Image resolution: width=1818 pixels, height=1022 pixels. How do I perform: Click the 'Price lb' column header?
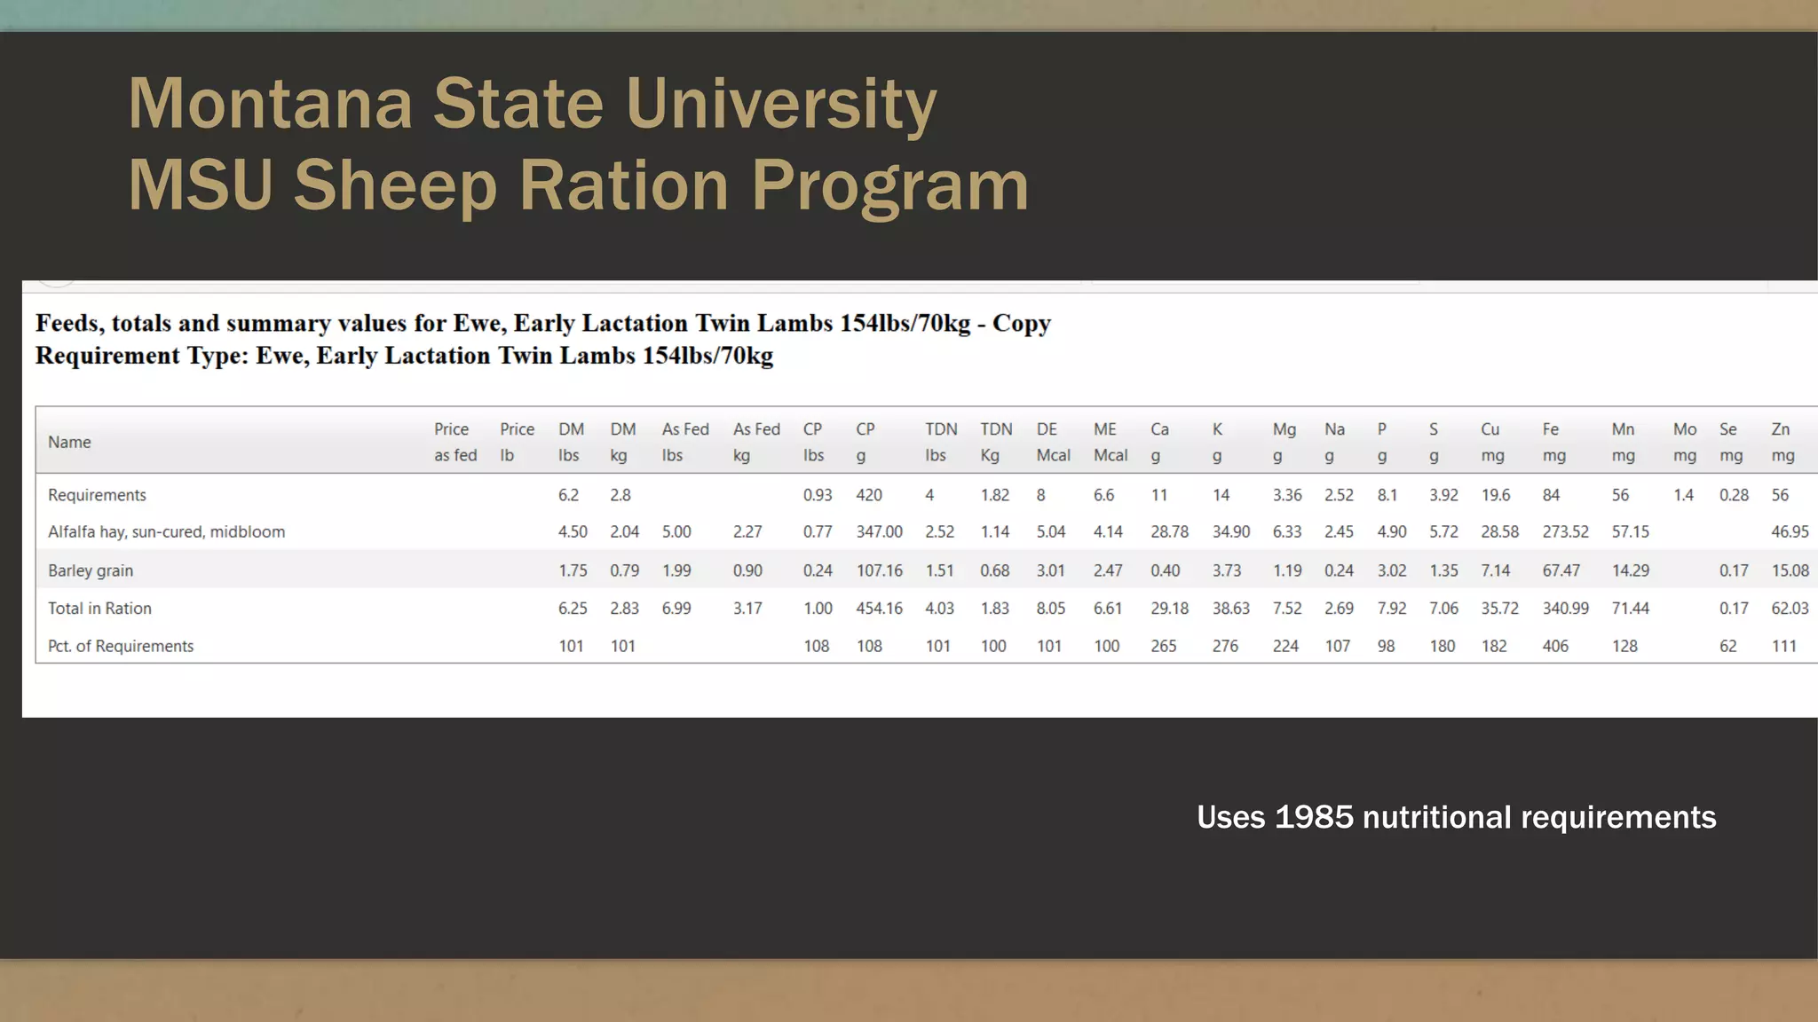coord(517,442)
